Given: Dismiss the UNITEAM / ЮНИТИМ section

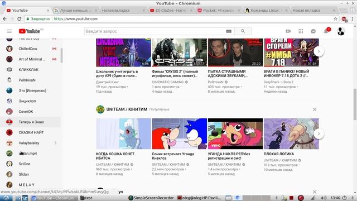Looking at the screenshot, I should point(315,109).
